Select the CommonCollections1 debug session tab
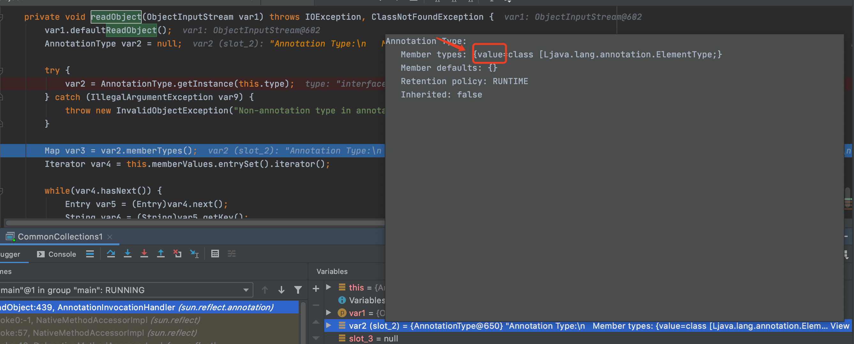Image resolution: width=854 pixels, height=344 pixels. 60,236
